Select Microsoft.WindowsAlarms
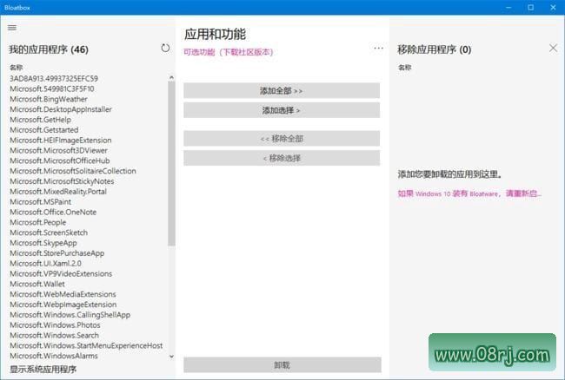 pyautogui.click(x=54, y=356)
